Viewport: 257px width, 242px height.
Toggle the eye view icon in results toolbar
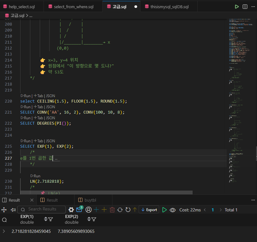pos(173,210)
